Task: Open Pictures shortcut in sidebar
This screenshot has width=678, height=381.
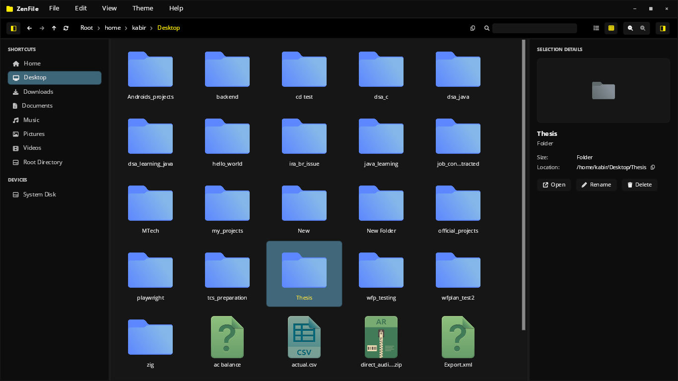Action: click(55, 134)
